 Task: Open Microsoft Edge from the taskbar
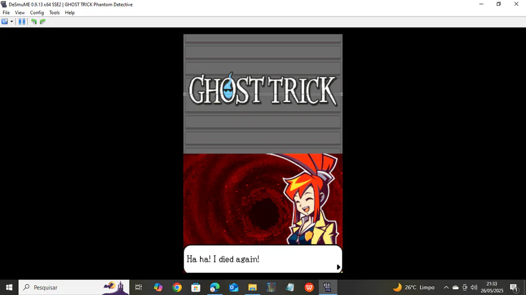point(214,287)
